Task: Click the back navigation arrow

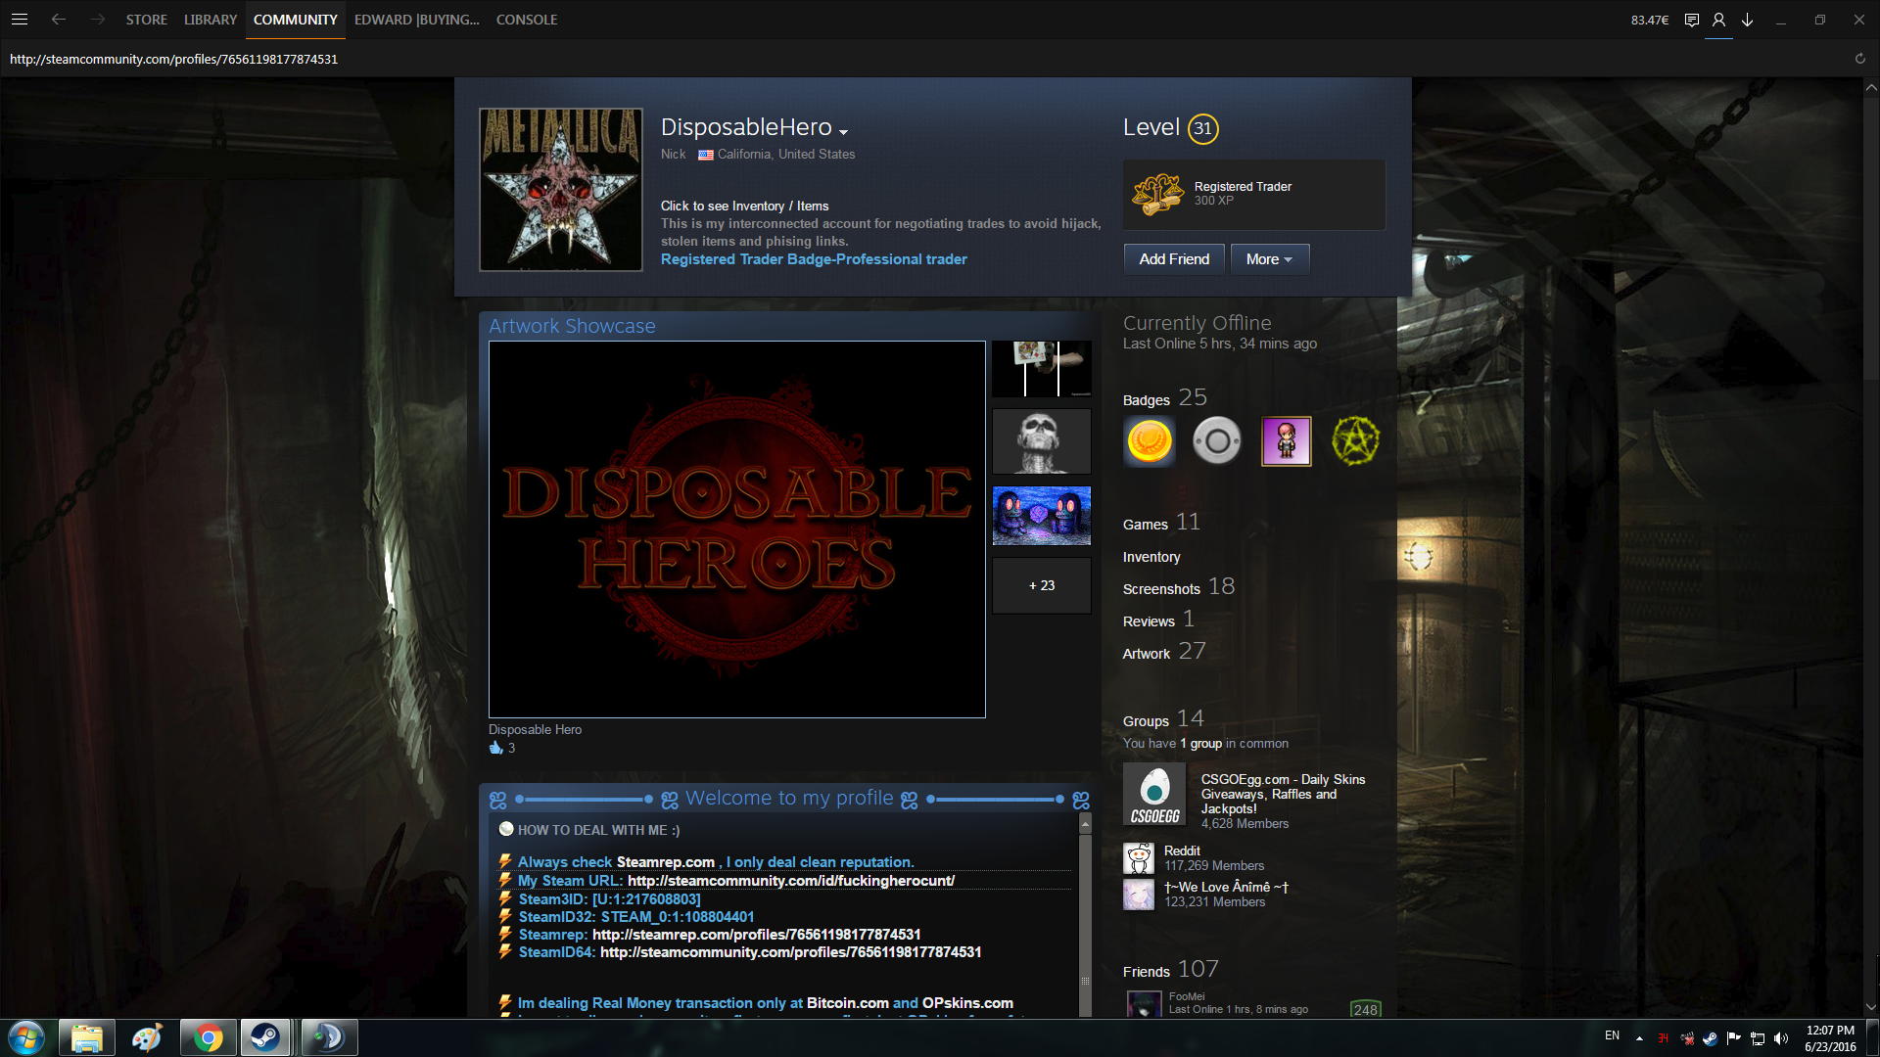Action: tap(59, 20)
